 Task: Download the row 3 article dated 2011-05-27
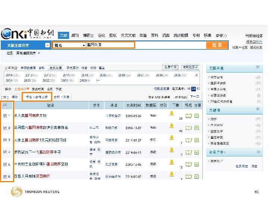[171, 138]
